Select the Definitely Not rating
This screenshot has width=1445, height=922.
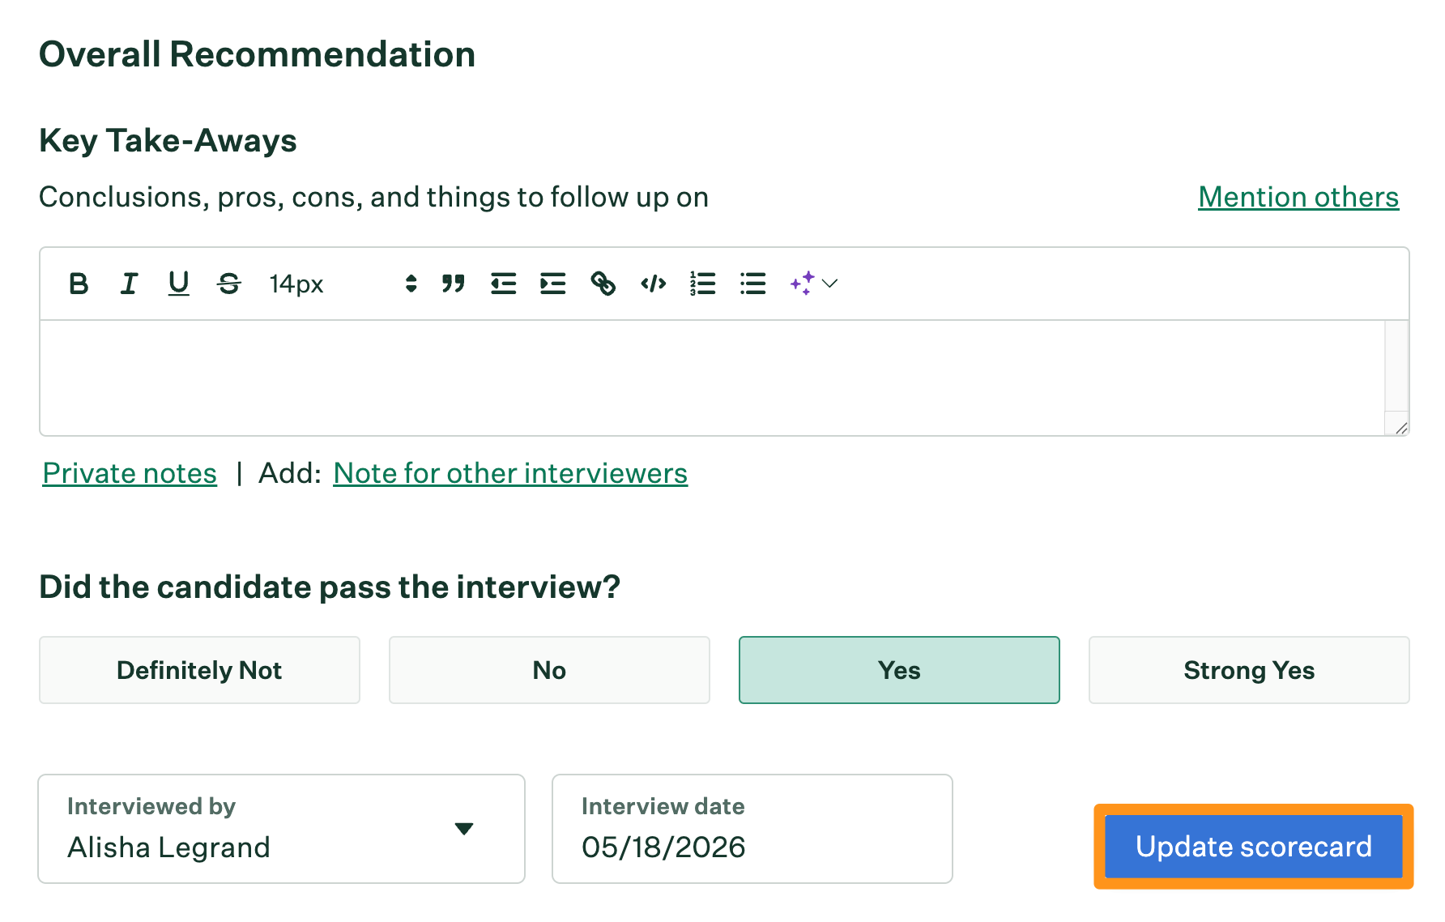199,670
